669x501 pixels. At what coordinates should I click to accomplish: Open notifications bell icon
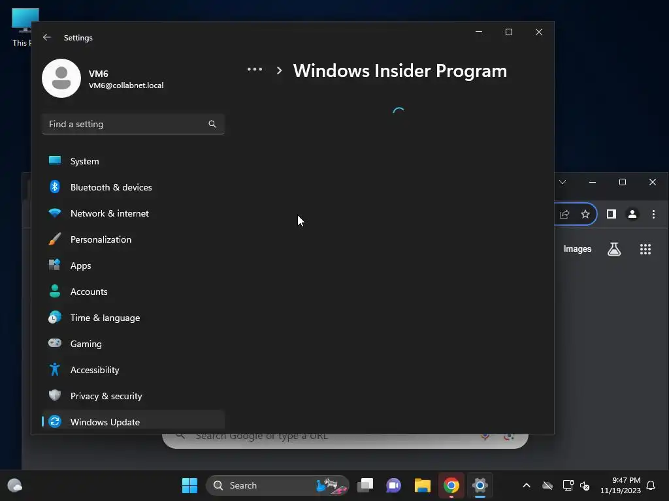click(x=651, y=485)
